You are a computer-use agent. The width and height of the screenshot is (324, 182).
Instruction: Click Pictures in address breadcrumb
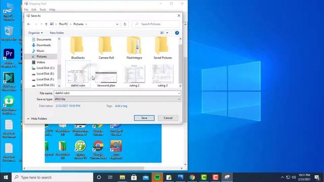(x=78, y=24)
